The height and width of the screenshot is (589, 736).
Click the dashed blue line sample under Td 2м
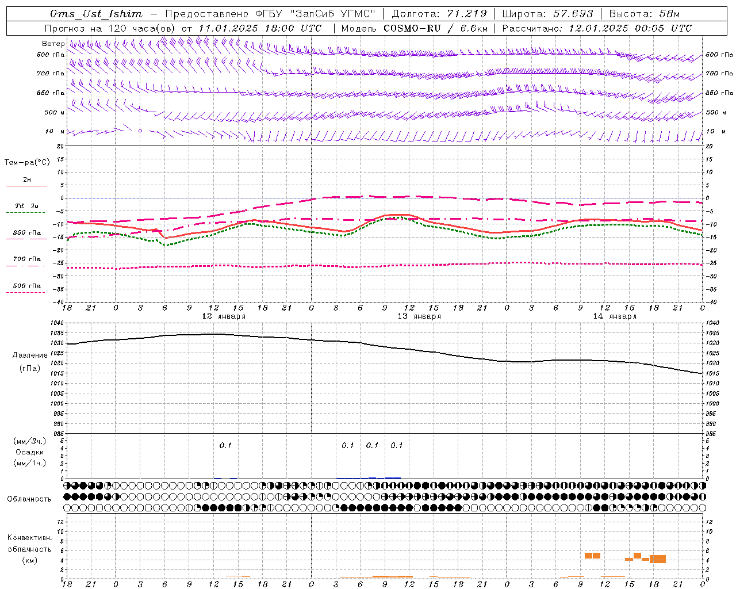click(25, 212)
